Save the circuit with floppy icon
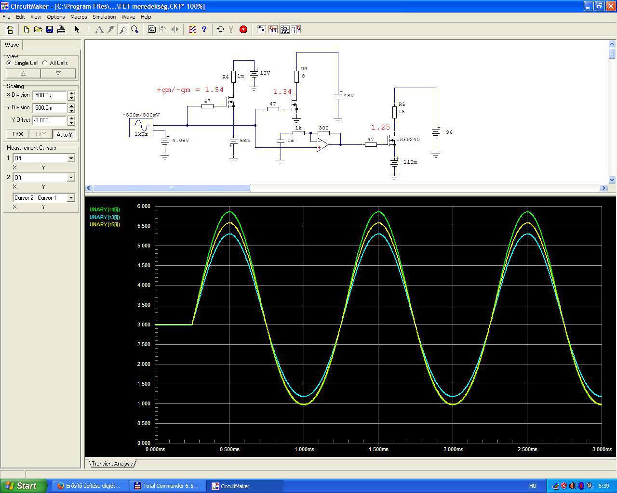 point(50,29)
